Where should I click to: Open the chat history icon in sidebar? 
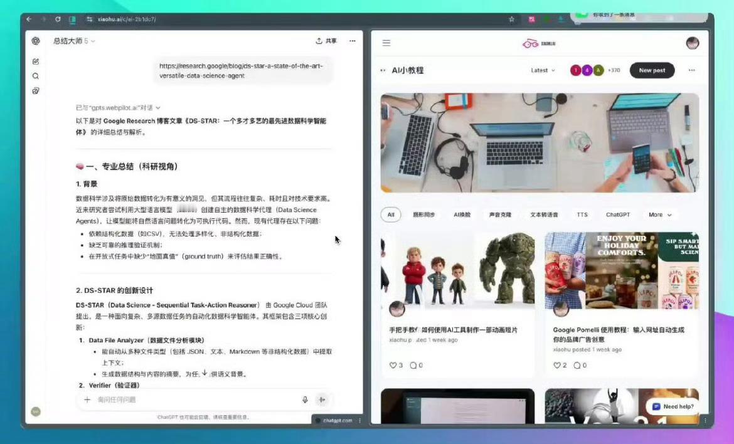click(36, 90)
